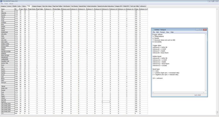
Task: Open the Notepad Edit menu
Action: 157,32
